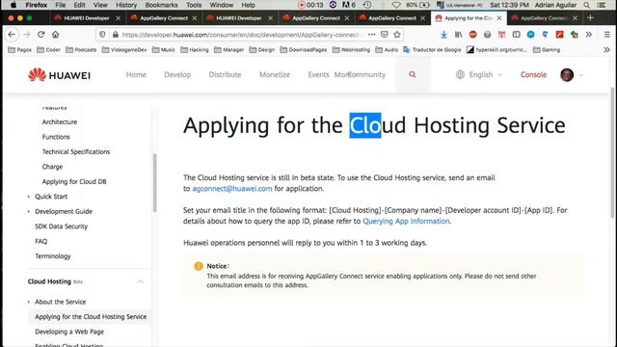Open the Firefox hamburger menu
This screenshot has width=617, height=347.
[607, 35]
